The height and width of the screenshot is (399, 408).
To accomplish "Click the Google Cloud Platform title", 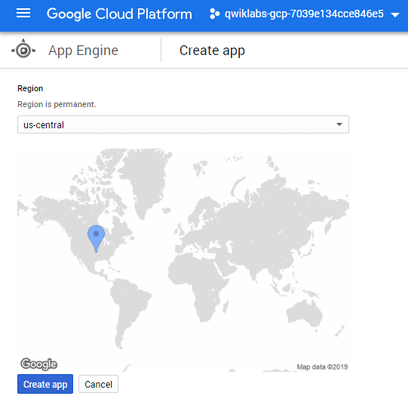I will 119,14.
